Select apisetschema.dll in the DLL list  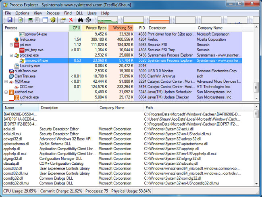(x=122, y=144)
